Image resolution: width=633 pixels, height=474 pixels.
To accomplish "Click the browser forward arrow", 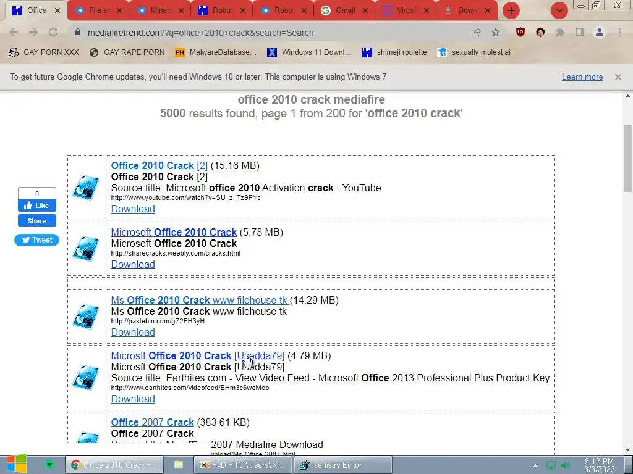I will (33, 33).
